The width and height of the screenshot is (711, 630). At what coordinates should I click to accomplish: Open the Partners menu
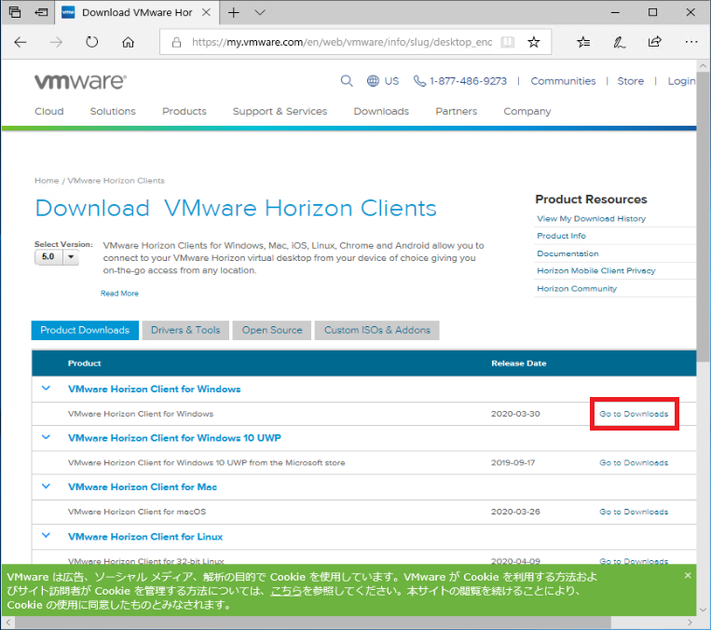457,111
